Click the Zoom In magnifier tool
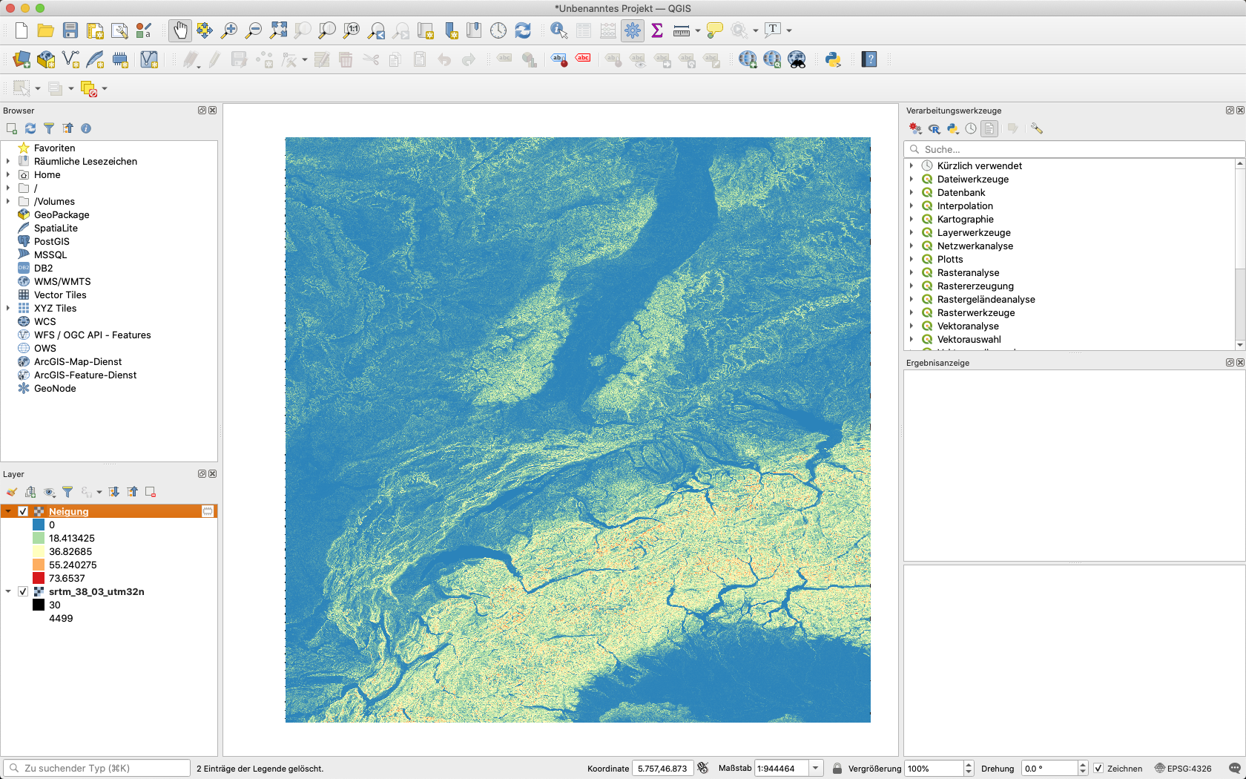 click(x=229, y=30)
